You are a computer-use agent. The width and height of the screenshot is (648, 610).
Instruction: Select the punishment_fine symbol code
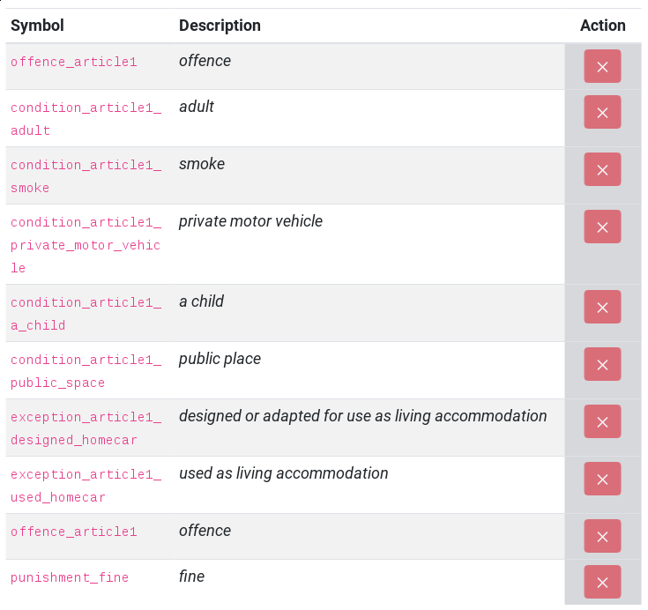pos(70,578)
